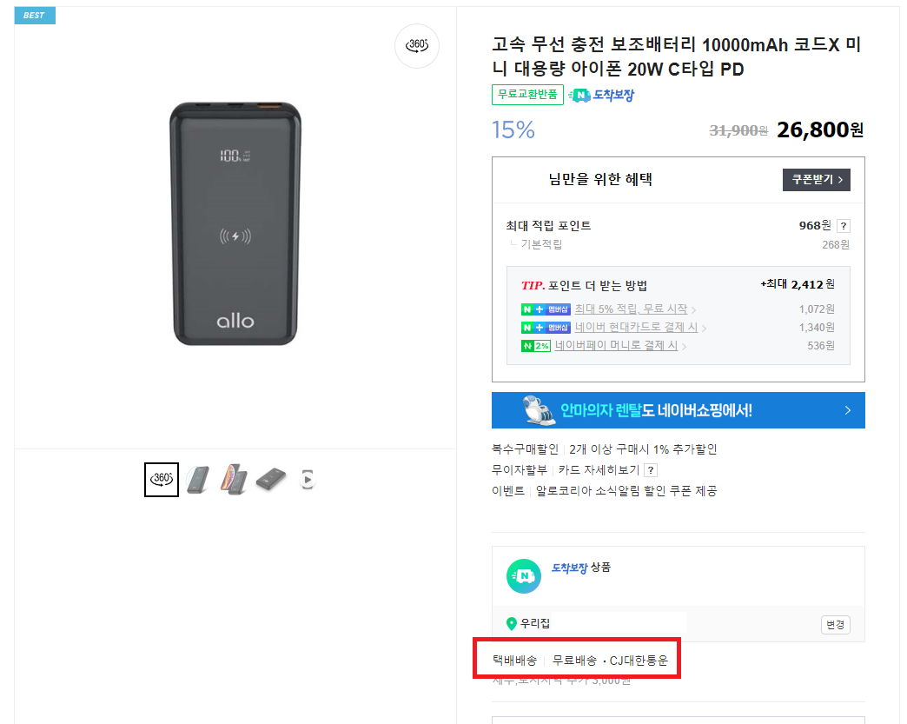Click the 카드 자세히보기 link
This screenshot has width=907, height=724.
coord(599,470)
